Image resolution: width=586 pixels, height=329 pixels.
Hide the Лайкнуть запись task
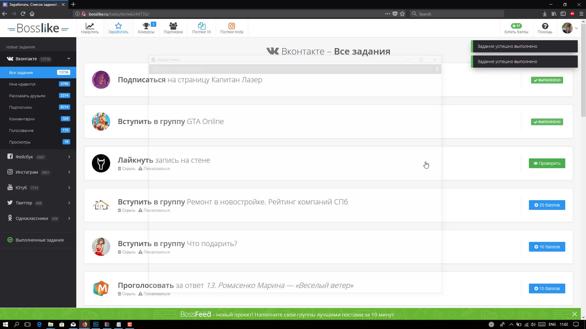click(x=127, y=169)
